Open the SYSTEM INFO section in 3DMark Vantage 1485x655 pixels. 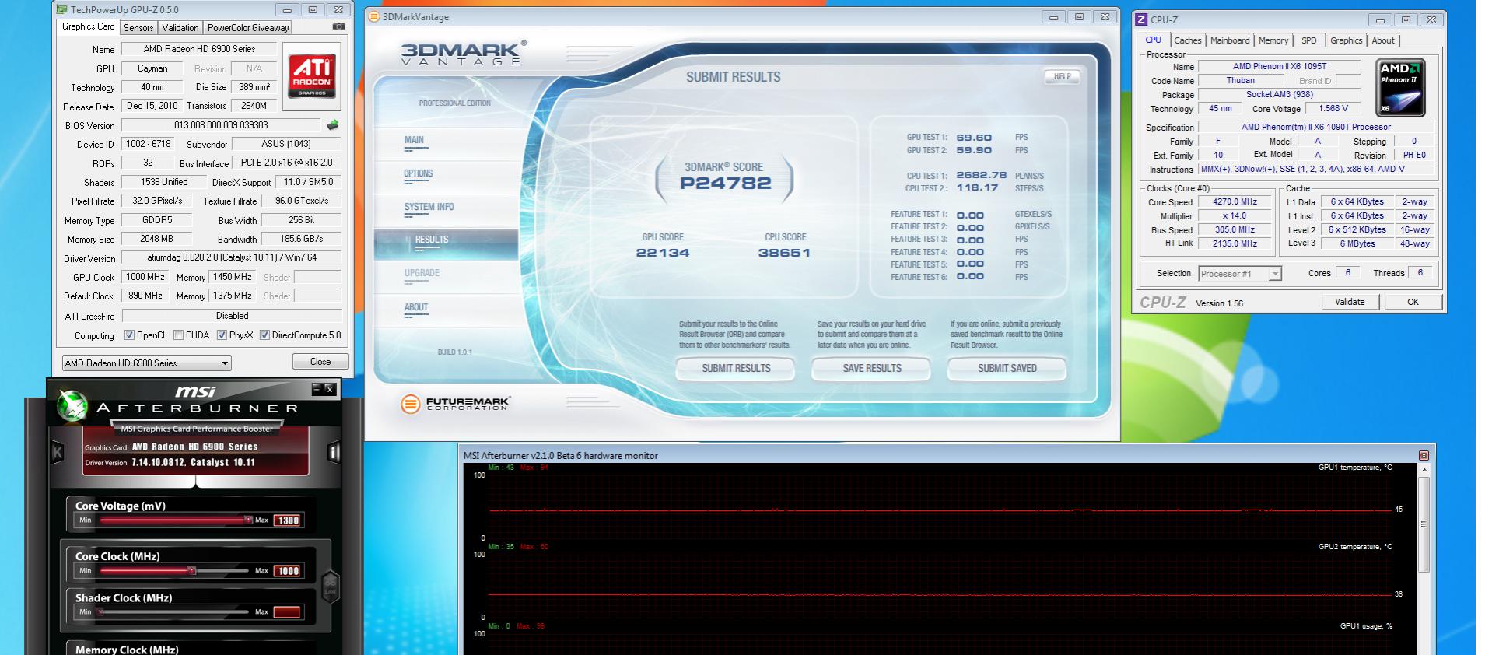(429, 207)
